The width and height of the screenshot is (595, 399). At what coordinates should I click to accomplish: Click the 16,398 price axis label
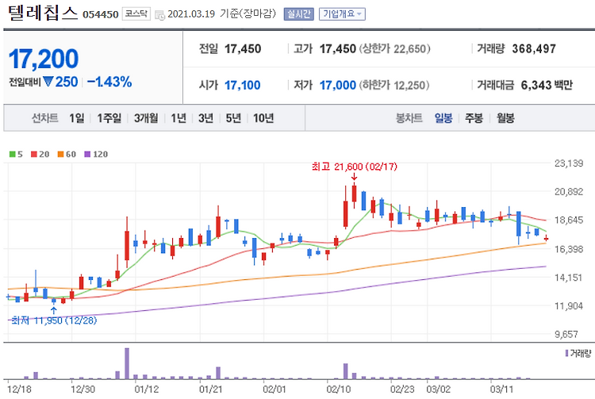(569, 249)
